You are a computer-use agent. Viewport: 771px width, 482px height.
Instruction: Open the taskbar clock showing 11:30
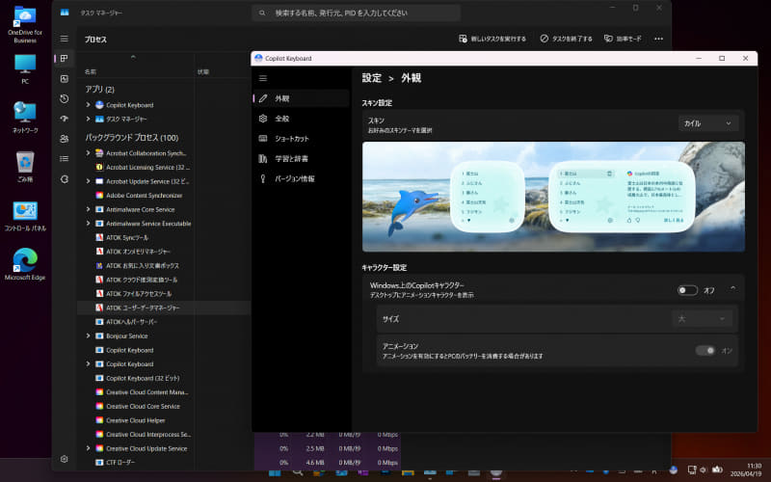746,469
